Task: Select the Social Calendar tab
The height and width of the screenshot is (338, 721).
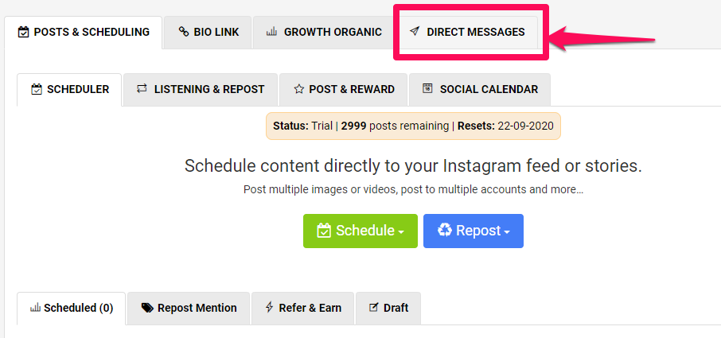Action: click(x=480, y=90)
